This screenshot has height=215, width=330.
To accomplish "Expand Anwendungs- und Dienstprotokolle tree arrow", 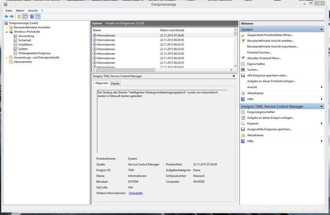I will pyautogui.click(x=7, y=58).
